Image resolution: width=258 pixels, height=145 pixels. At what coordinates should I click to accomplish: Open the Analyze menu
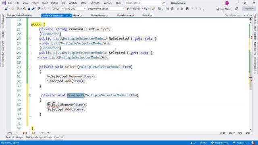pyautogui.click(x=73, y=3)
